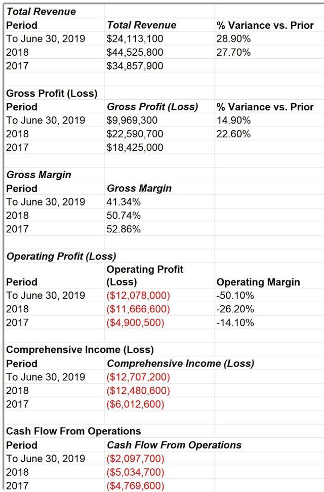Select the -26.20% operating margin cell
Image resolution: width=324 pixels, height=492 pixels.
click(235, 309)
